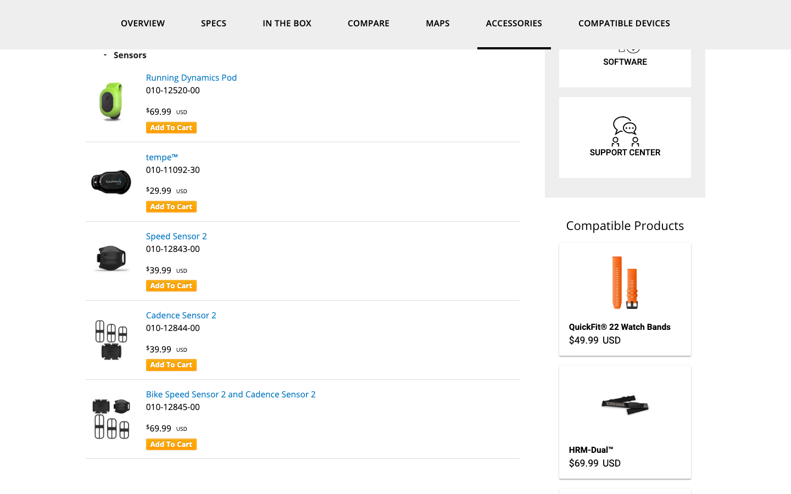Click the tempe sensor product image

pos(111,182)
